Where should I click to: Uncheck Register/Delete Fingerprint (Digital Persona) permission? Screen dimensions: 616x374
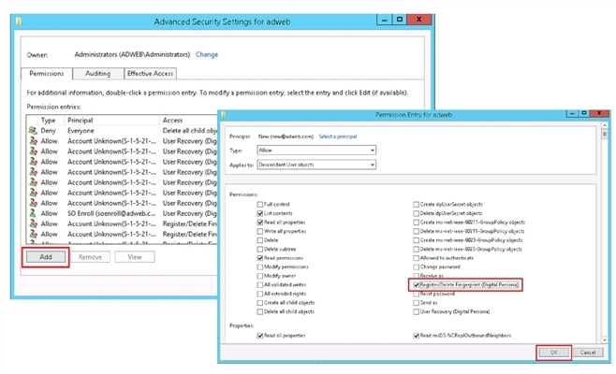pos(415,283)
